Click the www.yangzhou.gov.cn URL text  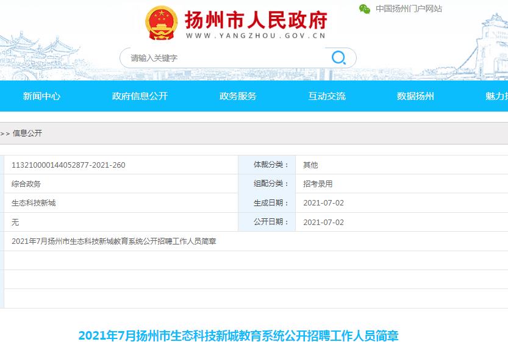click(256, 36)
